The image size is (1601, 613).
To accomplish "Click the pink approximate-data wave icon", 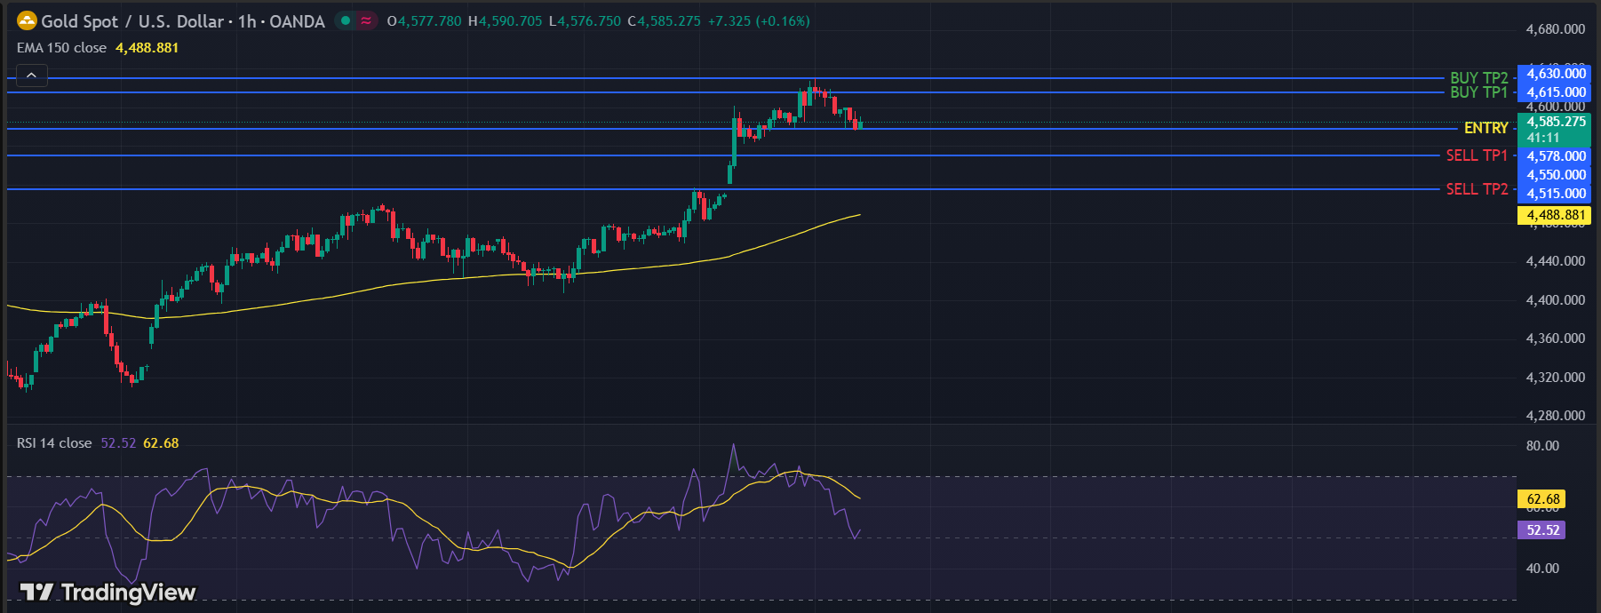I will pos(366,20).
